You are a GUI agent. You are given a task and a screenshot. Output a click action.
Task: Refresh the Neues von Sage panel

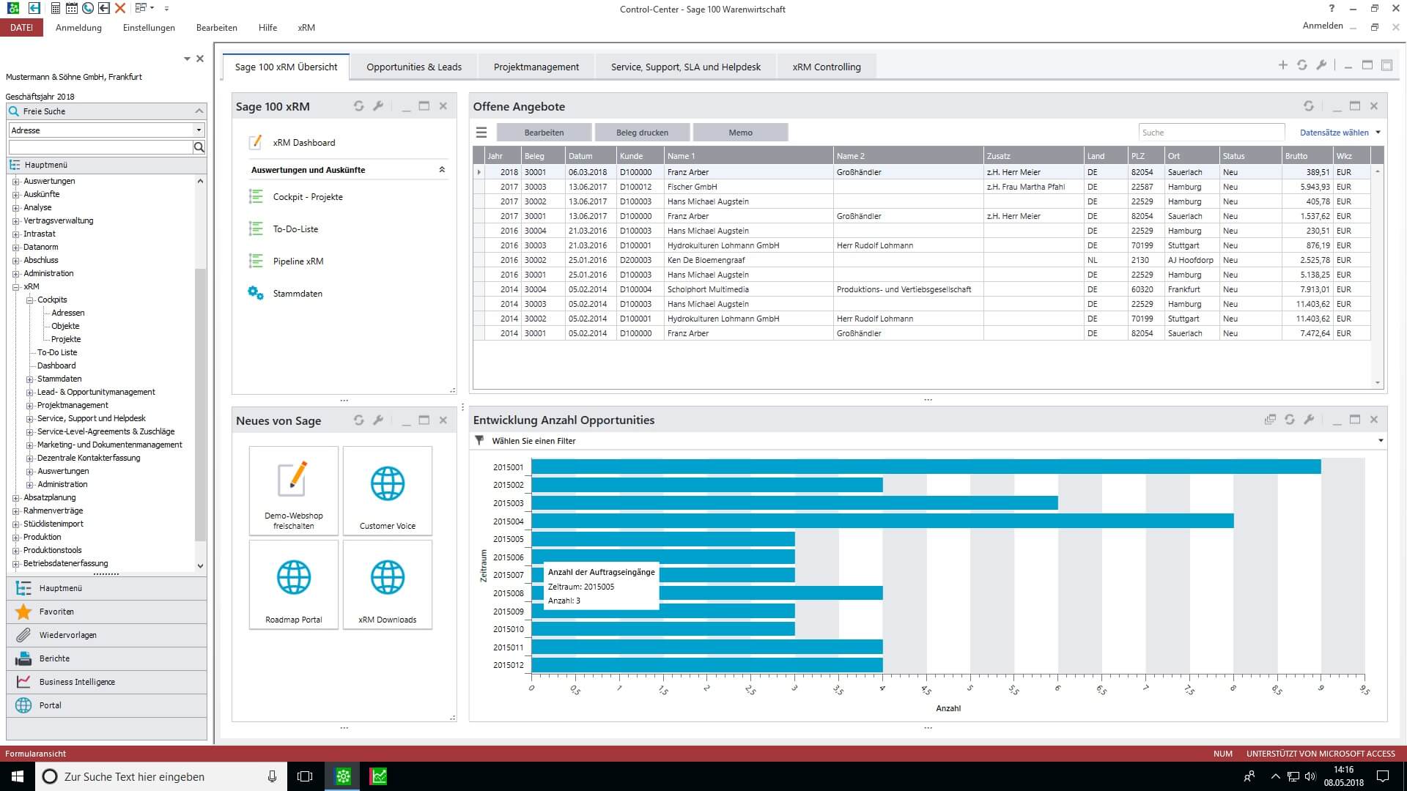pyautogui.click(x=359, y=420)
